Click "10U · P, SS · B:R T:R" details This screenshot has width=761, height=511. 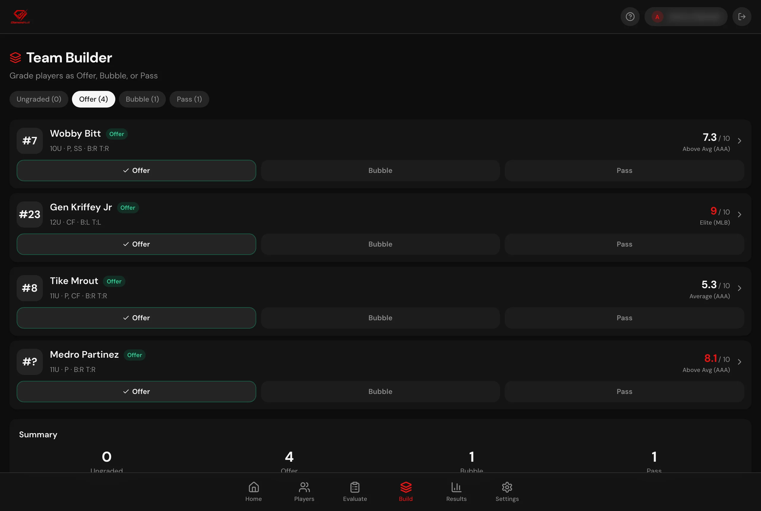click(x=79, y=149)
